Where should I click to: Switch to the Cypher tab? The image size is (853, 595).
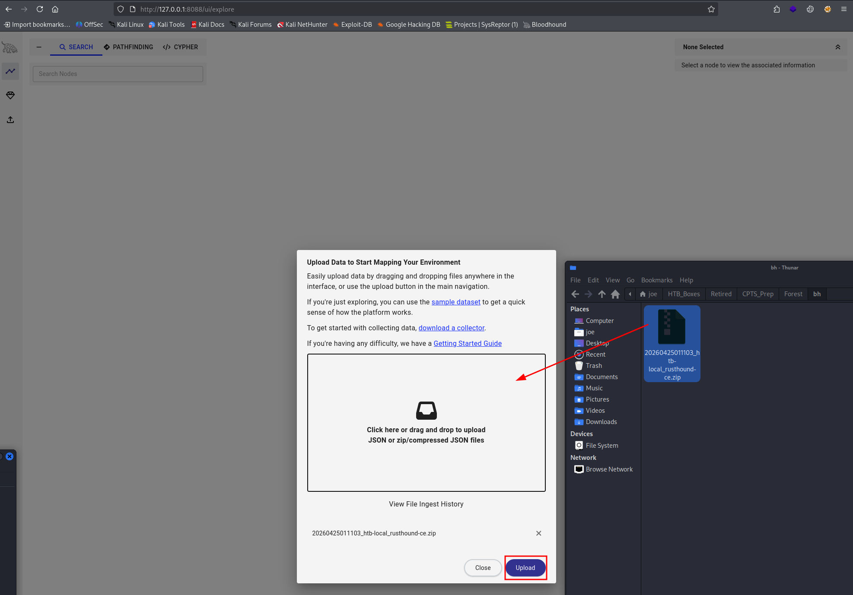tap(180, 47)
